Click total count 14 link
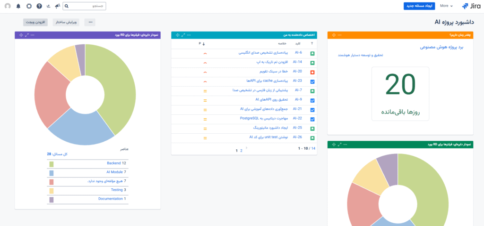This screenshot has width=484, height=226. coord(313,148)
